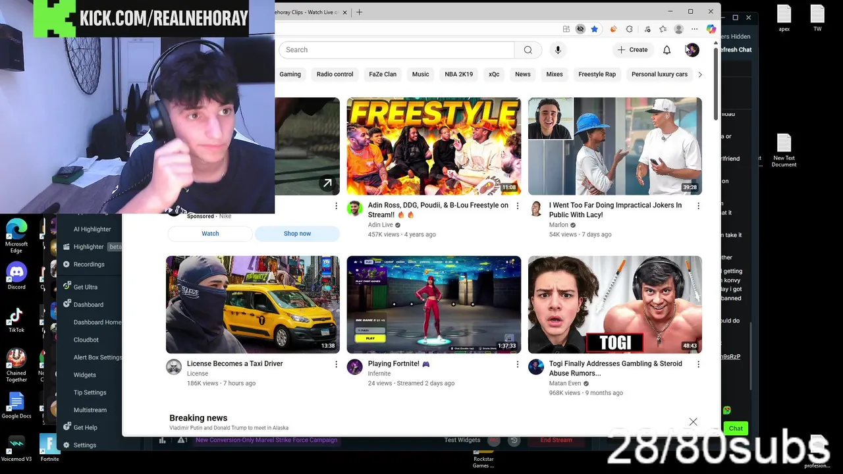Viewport: 843px width, 474px height.
Task: Open Google Docs desktop shortcut
Action: click(16, 406)
